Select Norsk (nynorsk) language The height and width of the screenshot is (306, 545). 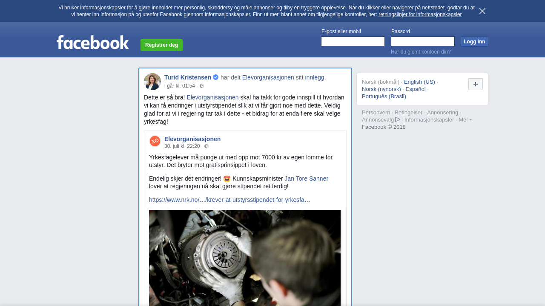(381, 89)
